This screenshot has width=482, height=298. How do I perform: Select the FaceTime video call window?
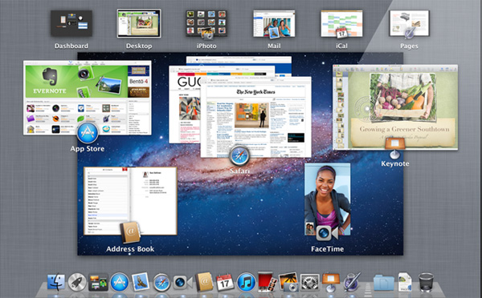pyautogui.click(x=328, y=199)
